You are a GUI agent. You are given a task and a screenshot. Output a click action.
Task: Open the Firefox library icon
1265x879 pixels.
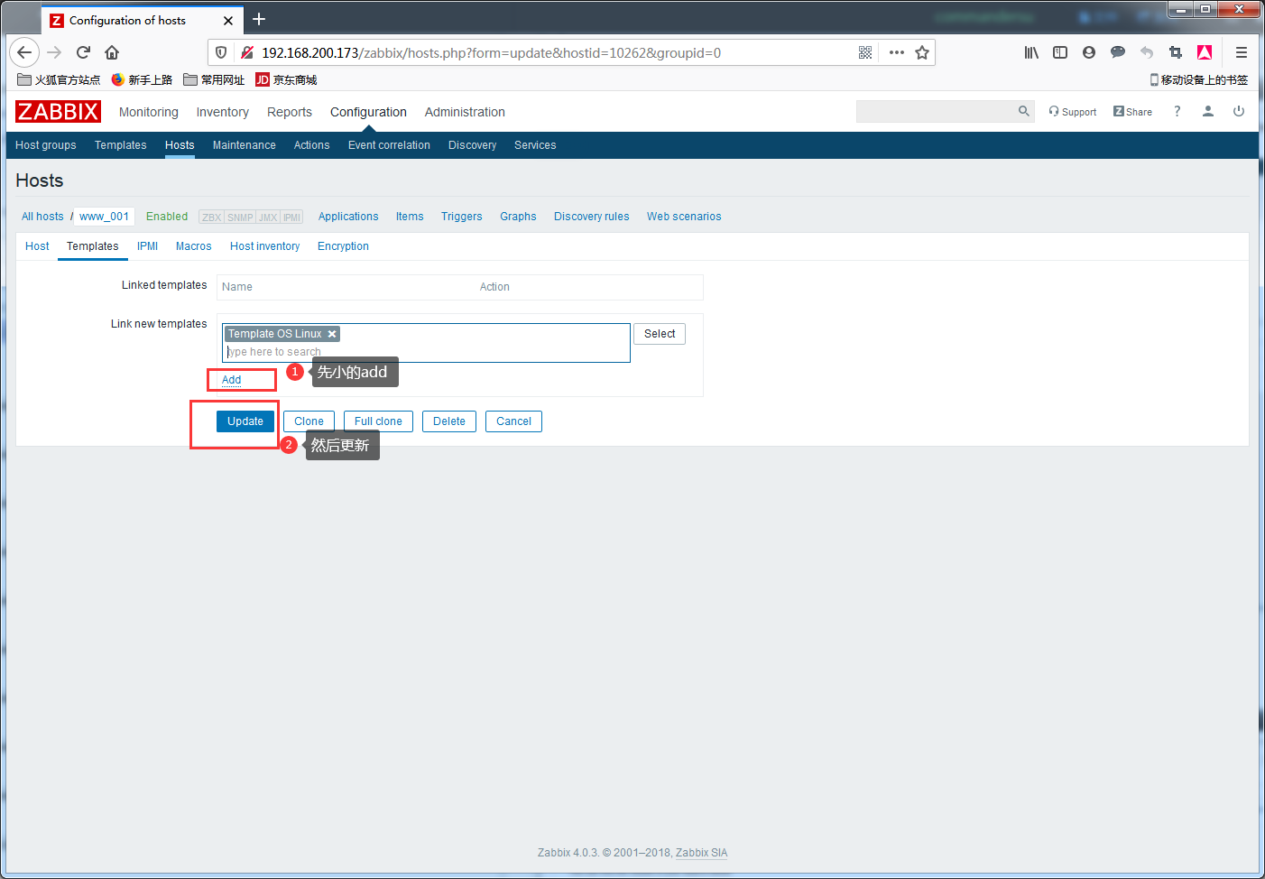coord(1031,52)
